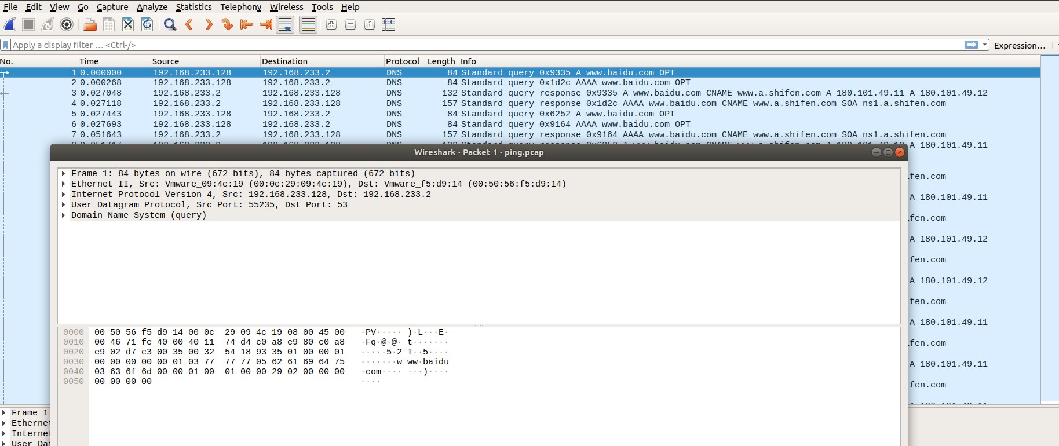Image resolution: width=1059 pixels, height=446 pixels.
Task: Expand Ethernet II section in packet dialog
Action: pos(63,184)
